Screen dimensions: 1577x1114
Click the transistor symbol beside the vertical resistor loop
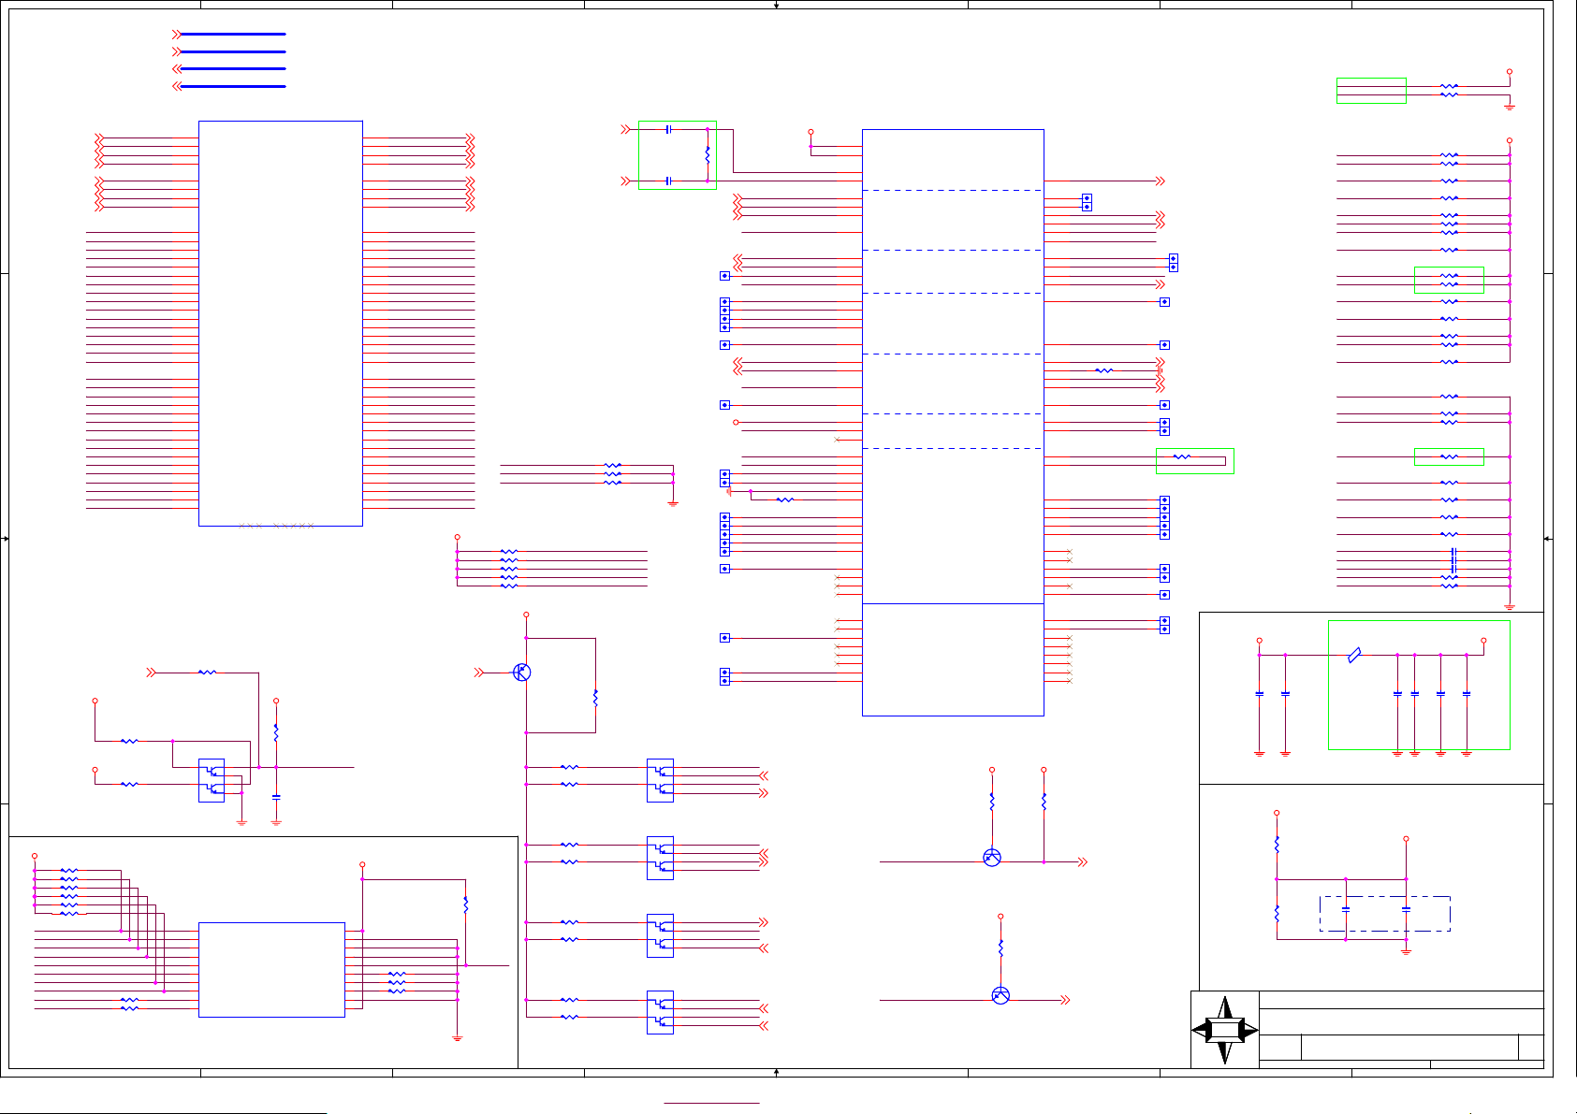522,673
